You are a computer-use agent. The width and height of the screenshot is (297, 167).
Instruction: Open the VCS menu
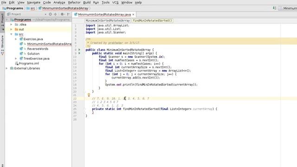[115, 2]
